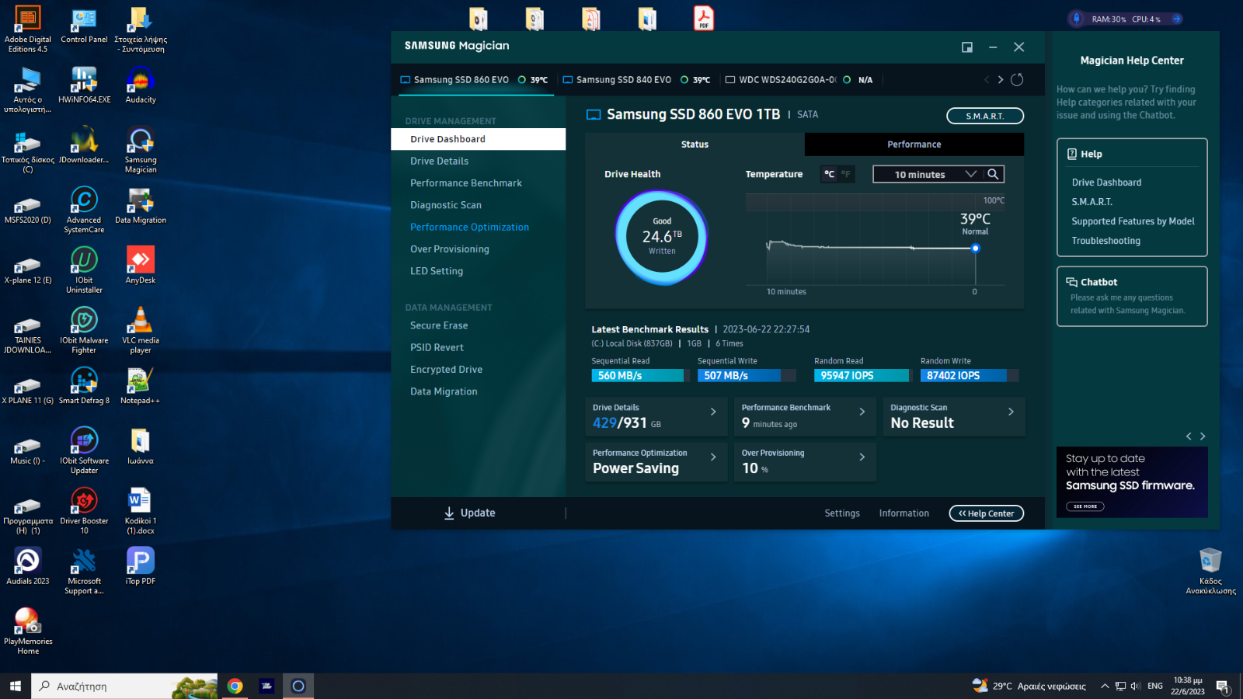Go to previous help banner arrow
The image size is (1243, 699).
coord(1189,436)
